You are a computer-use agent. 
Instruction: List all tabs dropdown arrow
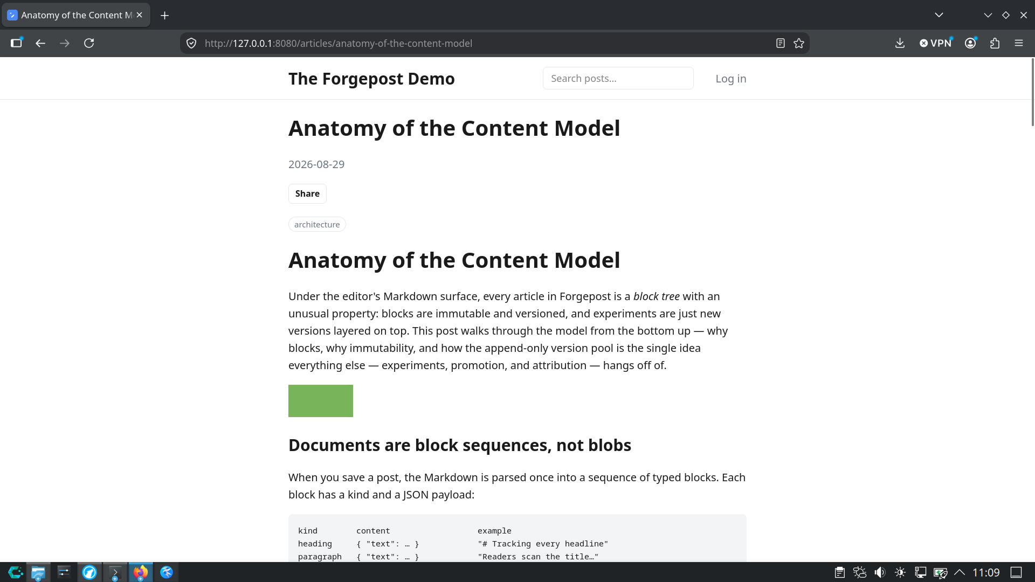939,15
